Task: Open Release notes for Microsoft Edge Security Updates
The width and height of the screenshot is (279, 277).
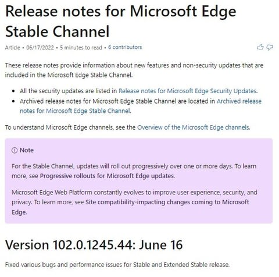Action: click(188, 91)
